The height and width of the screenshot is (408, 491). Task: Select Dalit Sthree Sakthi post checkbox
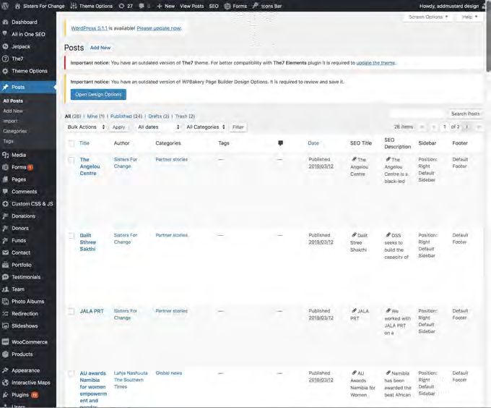[71, 236]
